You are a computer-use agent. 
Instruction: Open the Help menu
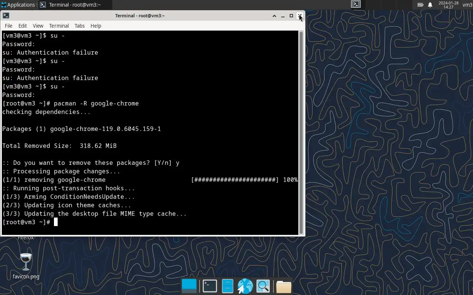96,26
